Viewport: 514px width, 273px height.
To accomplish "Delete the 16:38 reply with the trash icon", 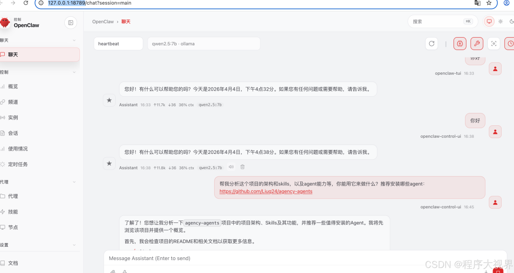I will tap(243, 167).
